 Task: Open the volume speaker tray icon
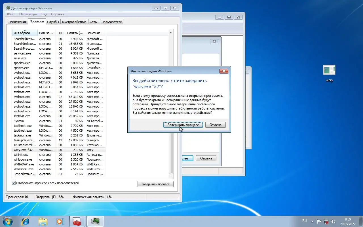click(x=333, y=222)
